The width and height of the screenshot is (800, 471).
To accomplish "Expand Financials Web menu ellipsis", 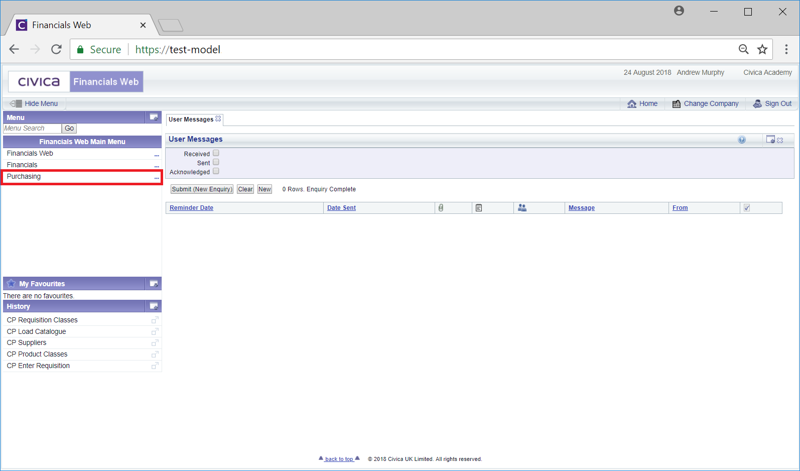I will coord(157,155).
